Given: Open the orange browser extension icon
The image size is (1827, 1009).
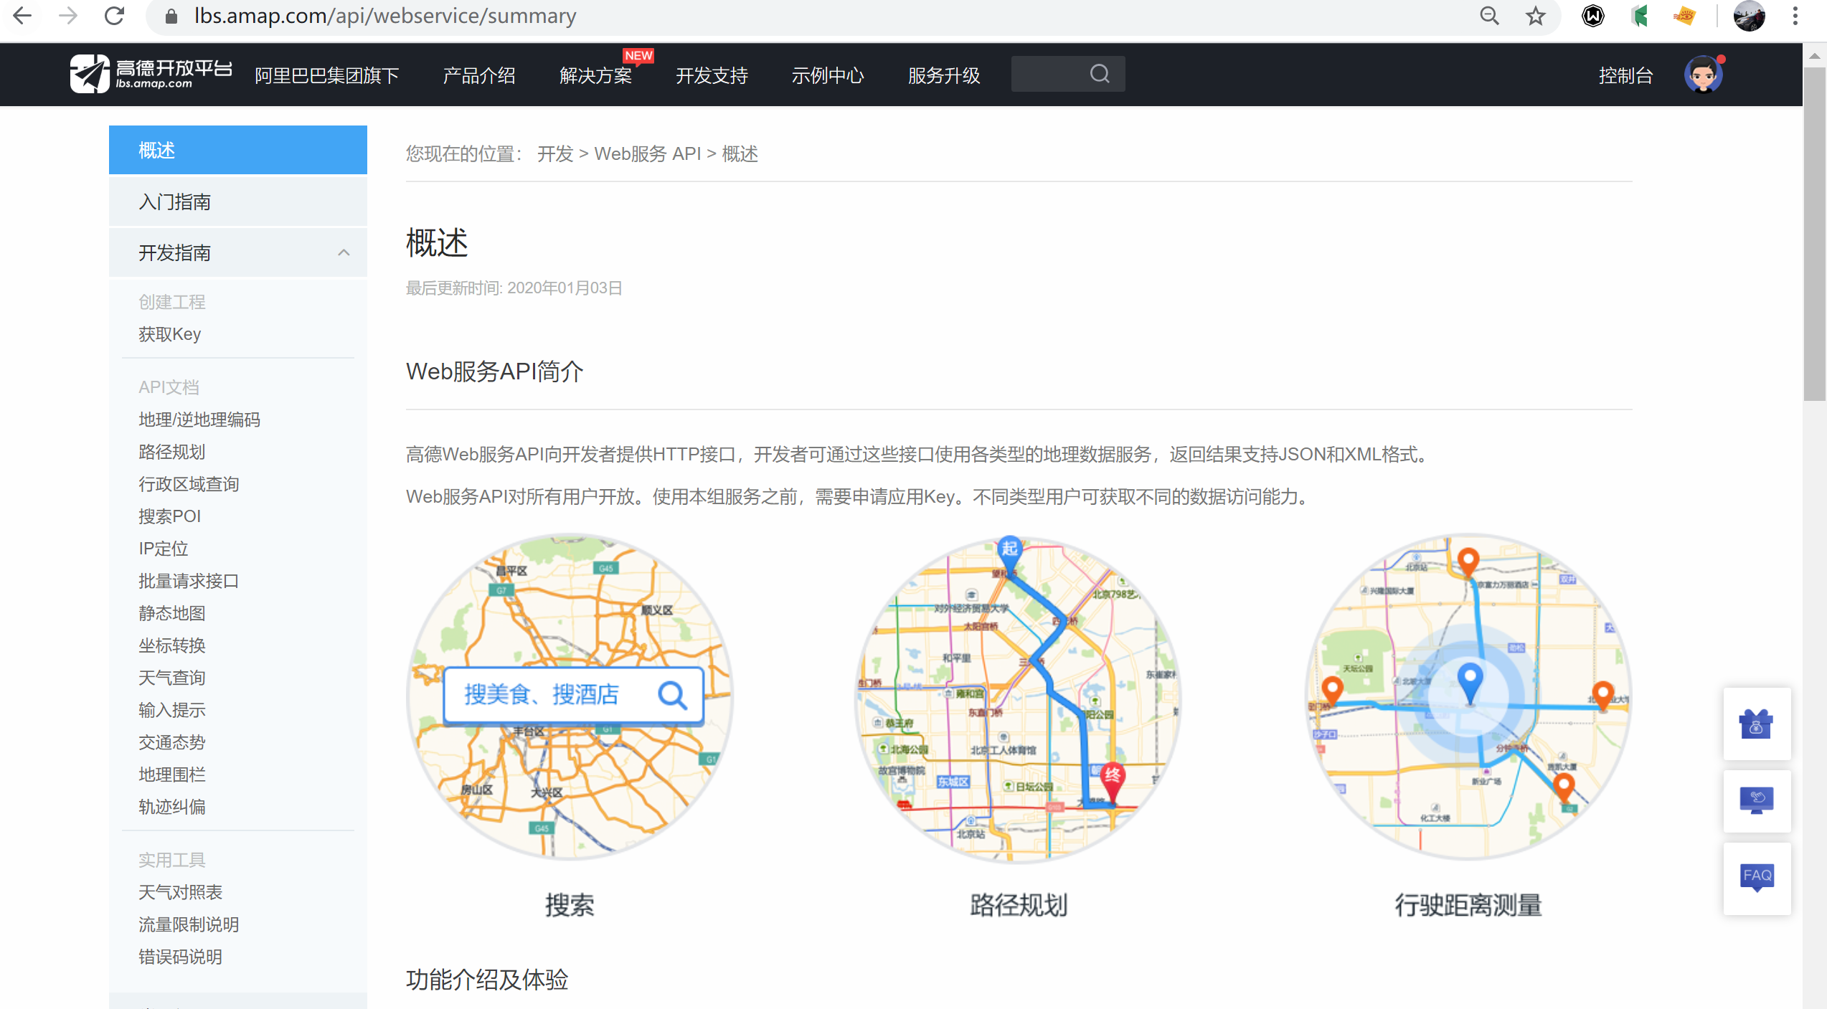Looking at the screenshot, I should click(1684, 16).
